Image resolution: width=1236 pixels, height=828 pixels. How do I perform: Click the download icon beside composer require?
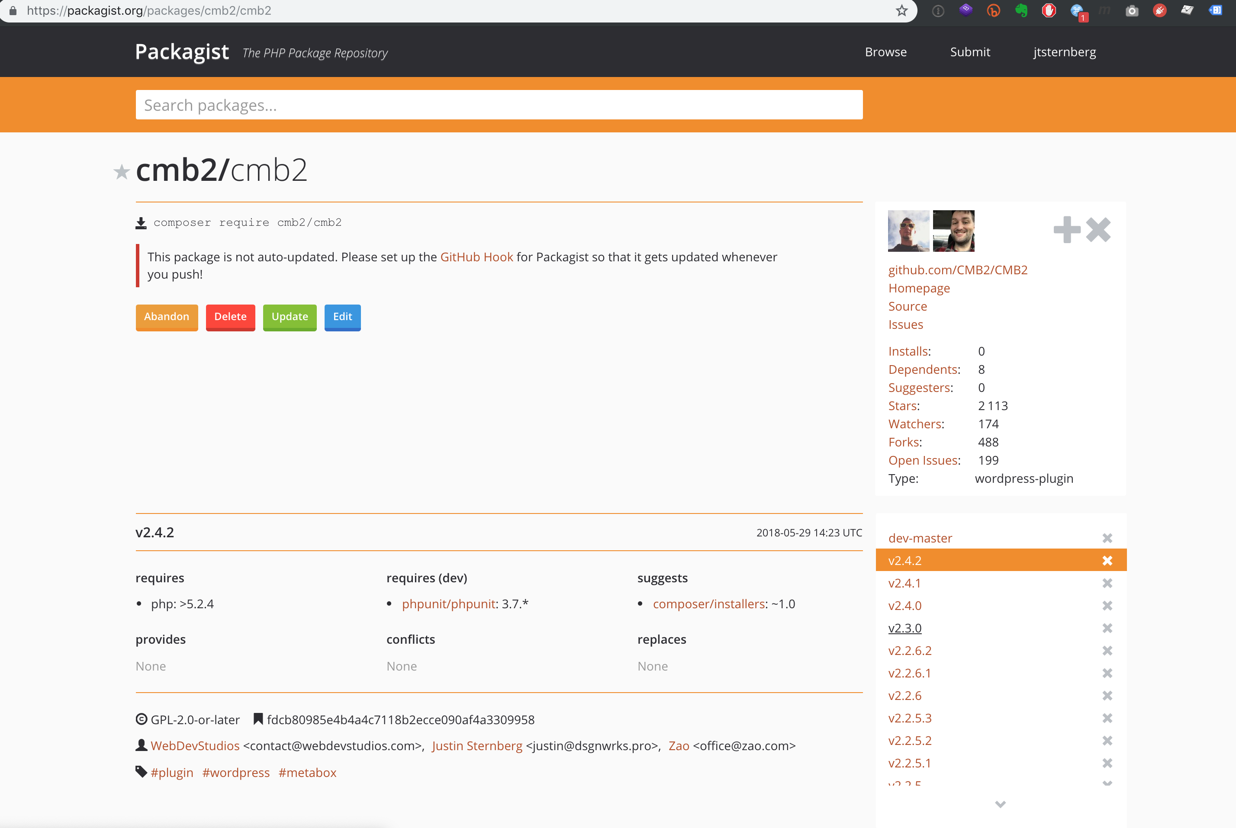point(141,223)
